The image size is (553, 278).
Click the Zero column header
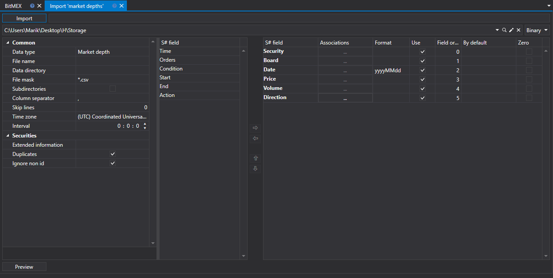pyautogui.click(x=529, y=43)
